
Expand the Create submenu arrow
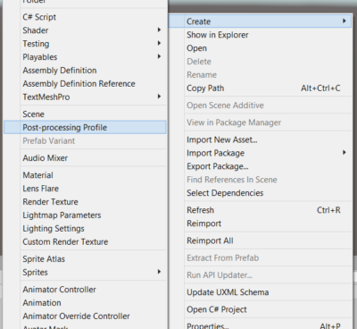point(345,21)
